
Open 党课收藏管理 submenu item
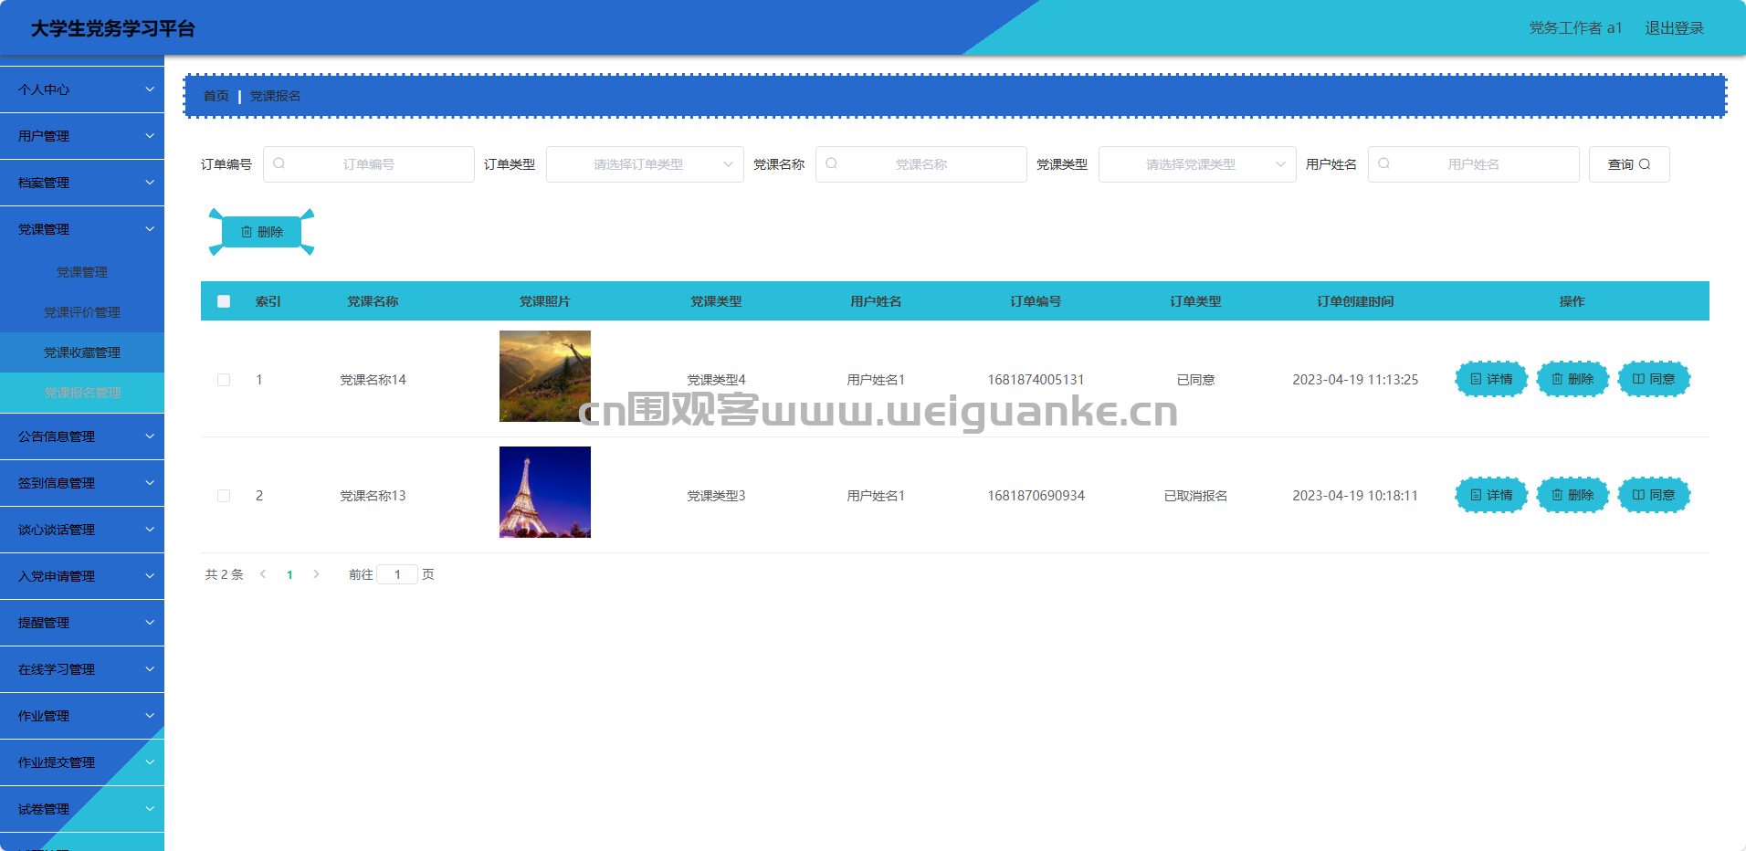[x=82, y=352]
